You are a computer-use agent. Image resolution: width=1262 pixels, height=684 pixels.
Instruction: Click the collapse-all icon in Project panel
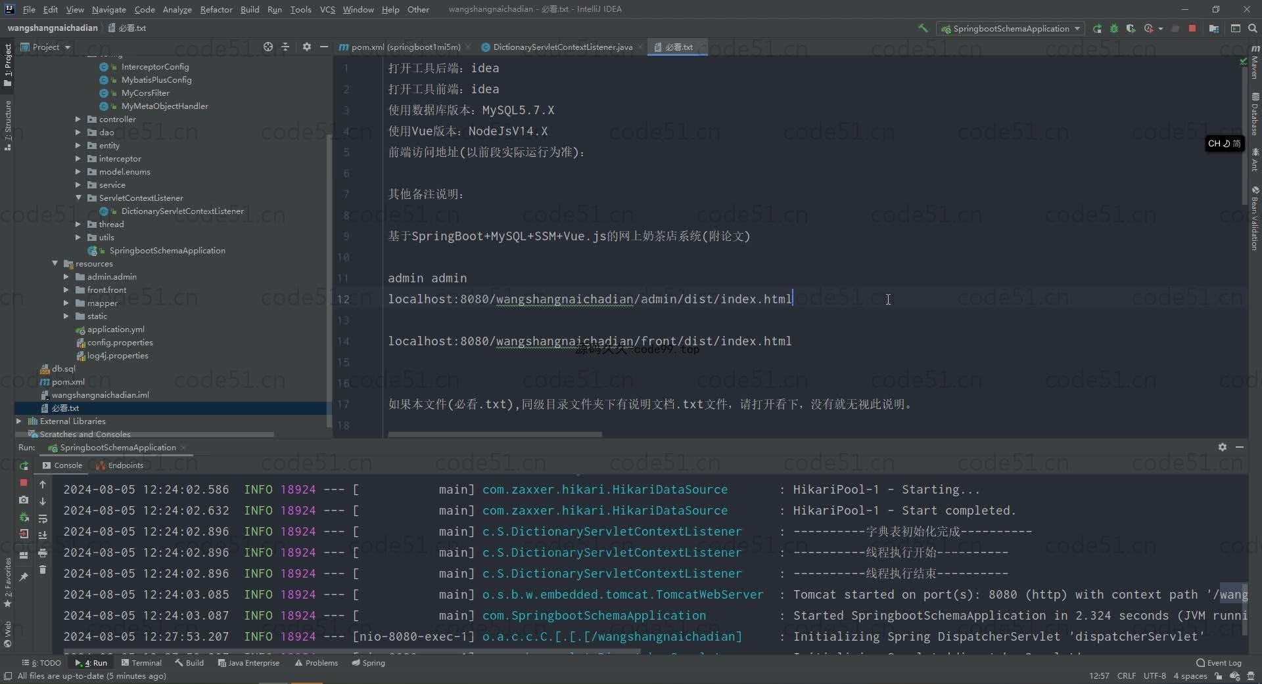click(285, 47)
